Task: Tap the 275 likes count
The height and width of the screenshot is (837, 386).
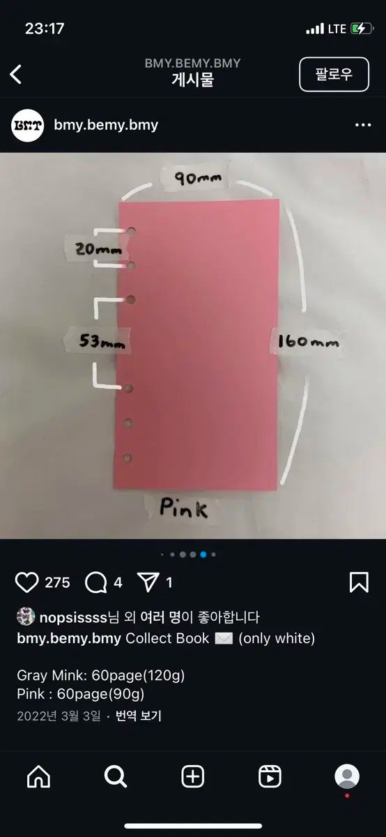Action: pos(57,582)
